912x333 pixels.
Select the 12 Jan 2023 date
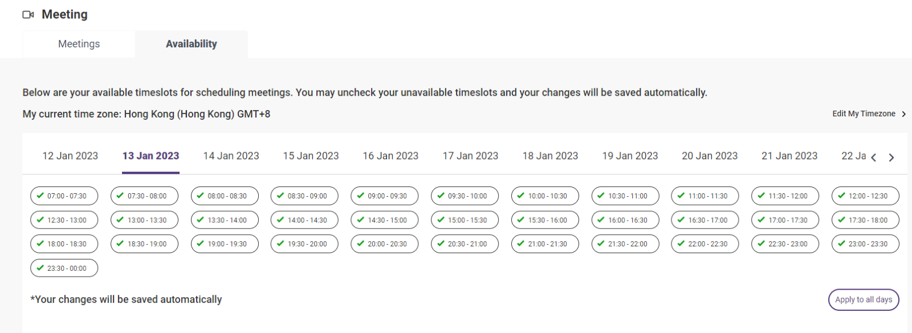pyautogui.click(x=70, y=156)
